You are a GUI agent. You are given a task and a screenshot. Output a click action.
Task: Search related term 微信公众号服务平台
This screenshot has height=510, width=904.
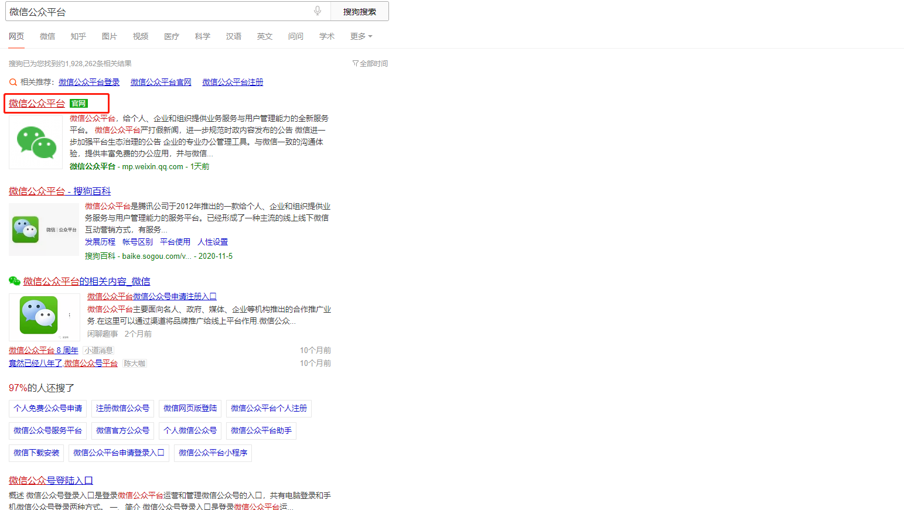pyautogui.click(x=48, y=430)
